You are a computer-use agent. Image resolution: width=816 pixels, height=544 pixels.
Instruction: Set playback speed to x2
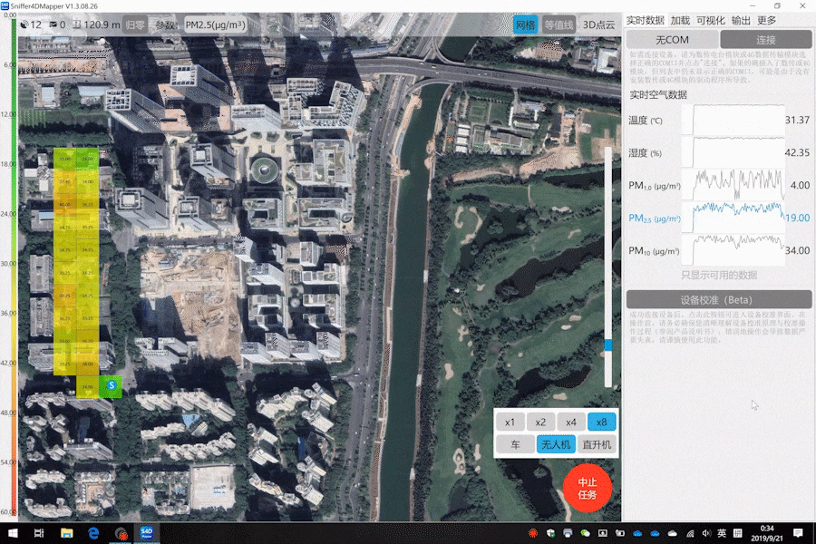(x=540, y=423)
